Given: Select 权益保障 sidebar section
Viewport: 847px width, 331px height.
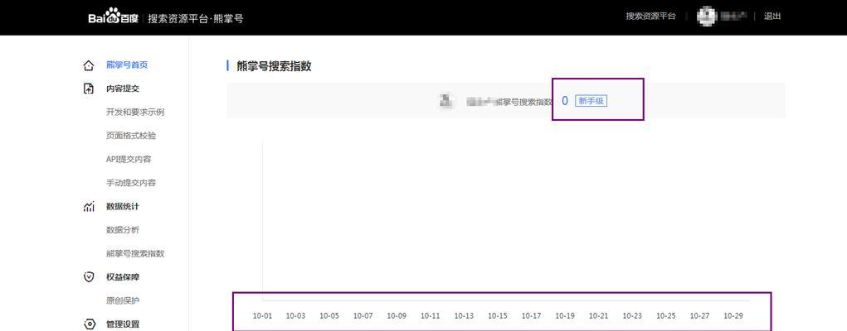Looking at the screenshot, I should [123, 277].
